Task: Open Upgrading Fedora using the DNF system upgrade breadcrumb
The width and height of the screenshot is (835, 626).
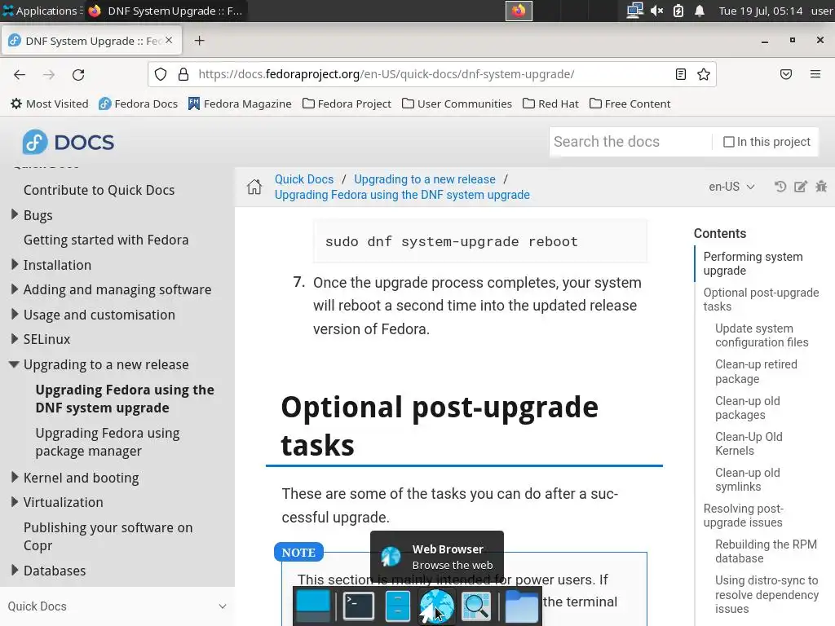Action: 402,195
